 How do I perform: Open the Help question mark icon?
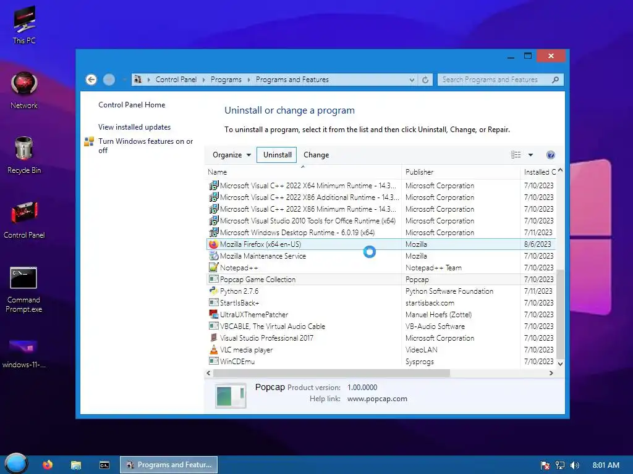coord(551,155)
